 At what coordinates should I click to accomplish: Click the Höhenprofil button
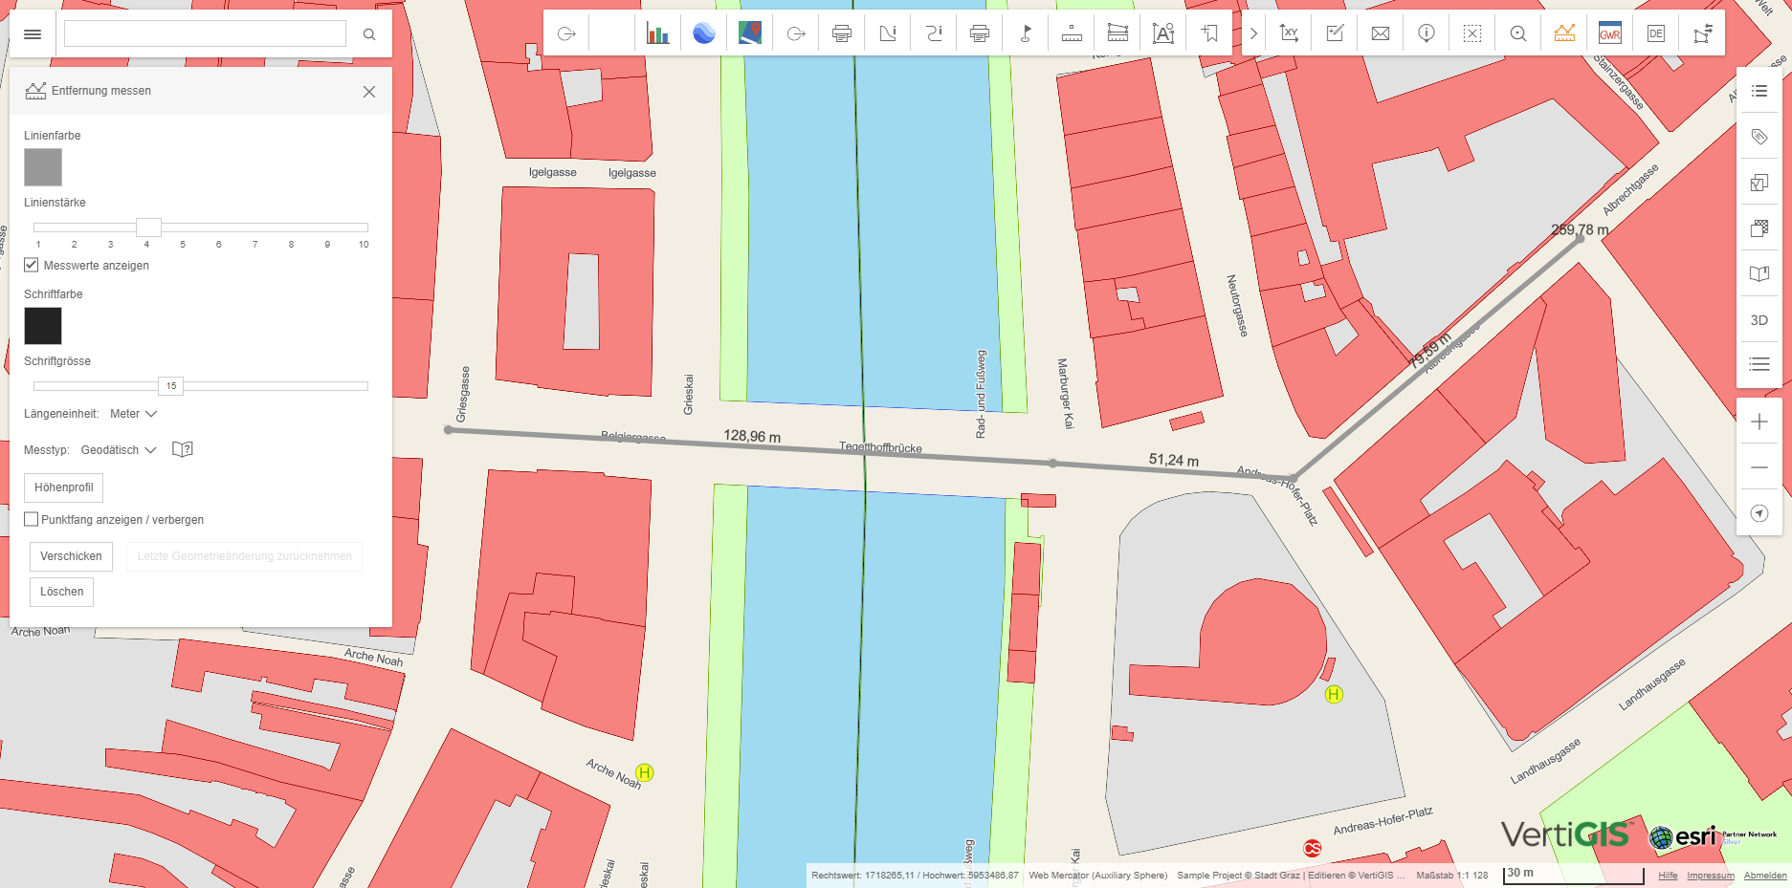point(63,487)
